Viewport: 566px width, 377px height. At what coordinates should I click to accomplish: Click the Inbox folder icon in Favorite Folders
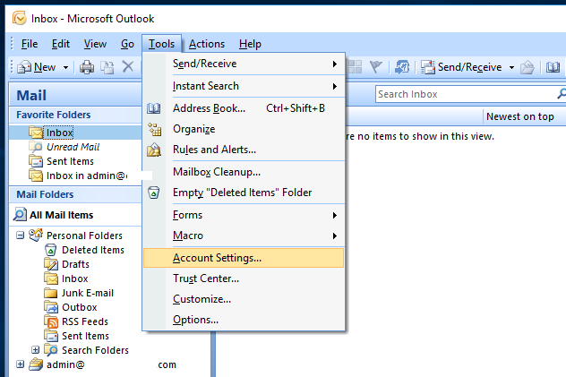(36, 133)
